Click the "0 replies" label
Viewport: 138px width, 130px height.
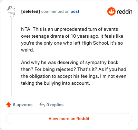tap(55, 105)
